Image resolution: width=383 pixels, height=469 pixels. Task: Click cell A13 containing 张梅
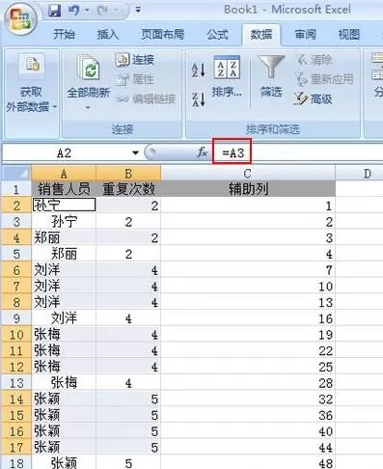click(64, 382)
